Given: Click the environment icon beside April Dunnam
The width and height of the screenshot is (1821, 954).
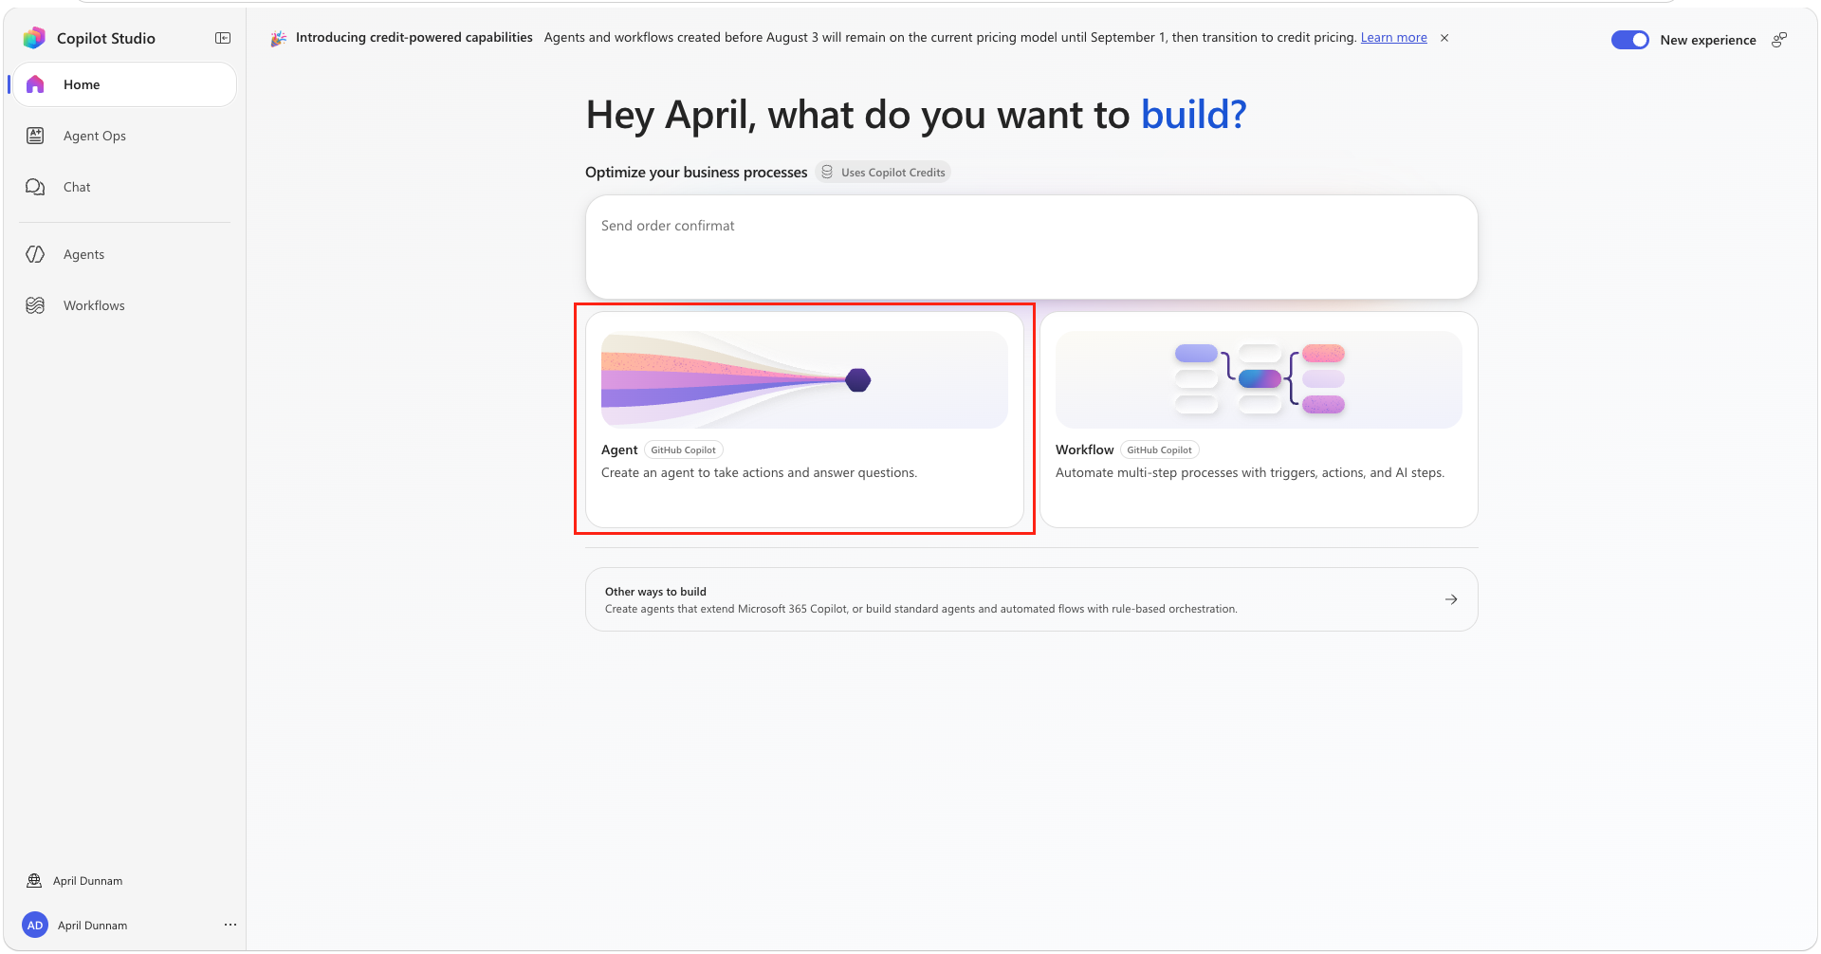Looking at the screenshot, I should click(34, 881).
